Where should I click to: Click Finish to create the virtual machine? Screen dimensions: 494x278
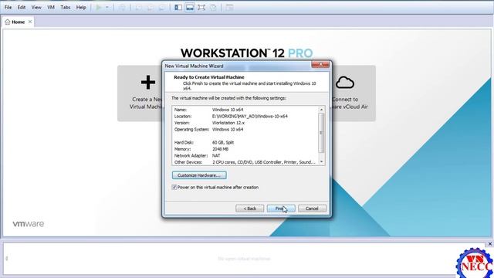tap(281, 208)
